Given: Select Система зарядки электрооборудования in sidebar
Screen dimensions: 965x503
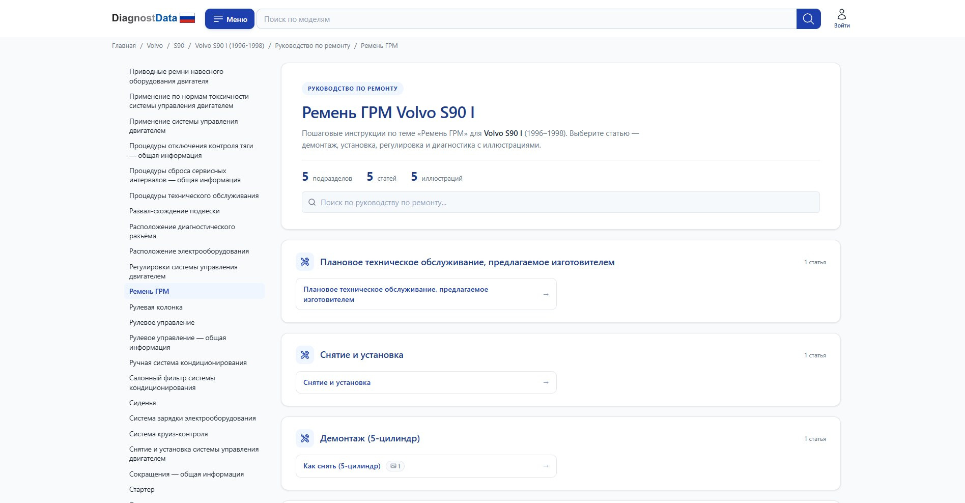Looking at the screenshot, I should pos(194,418).
